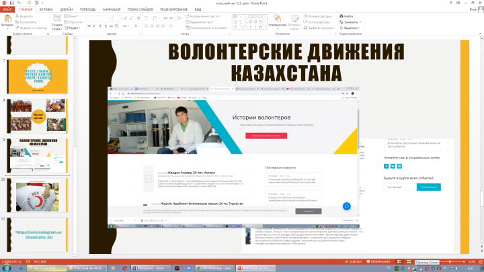Viewport: 484px width, 272px height.
Task: Click the numbered list icon
Action: tap(156, 19)
